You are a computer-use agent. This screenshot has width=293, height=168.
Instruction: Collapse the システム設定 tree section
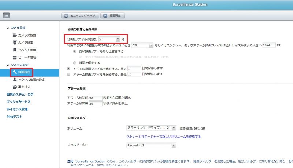pos(8,65)
